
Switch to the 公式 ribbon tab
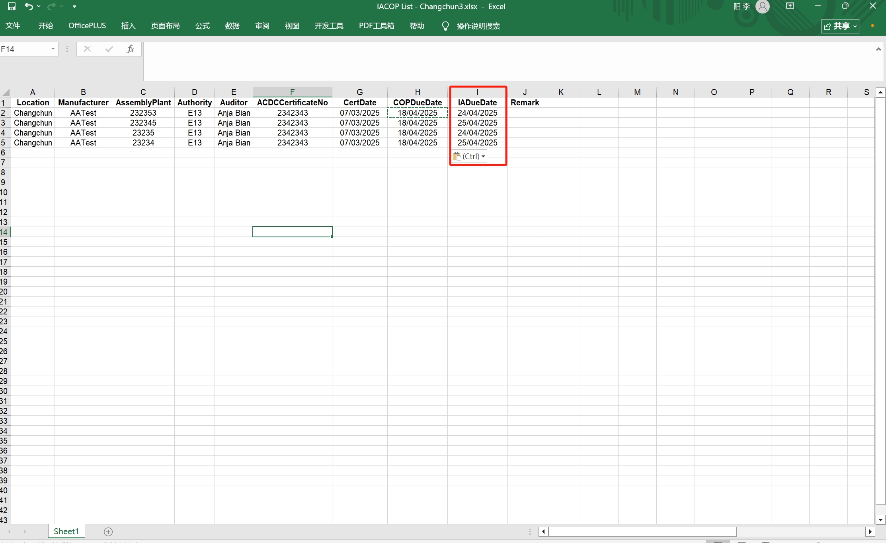click(202, 26)
